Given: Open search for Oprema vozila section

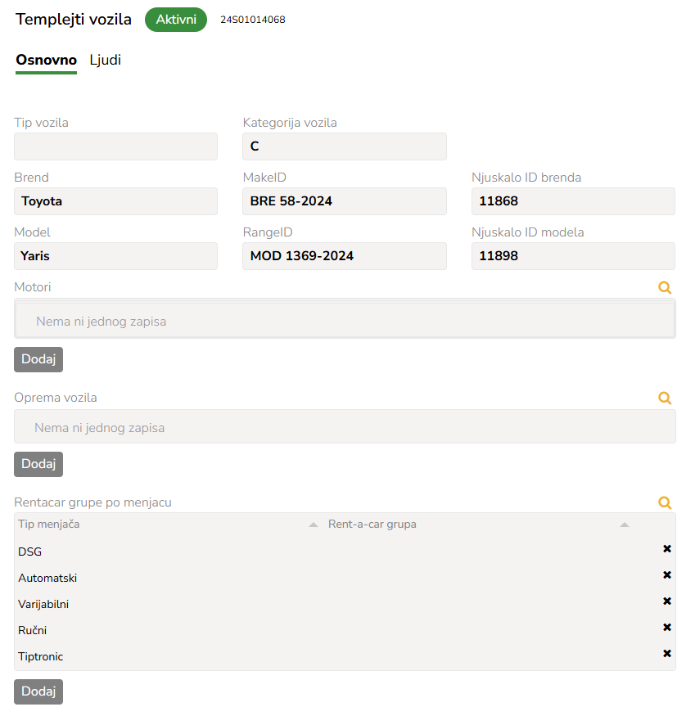Looking at the screenshot, I should coord(665,399).
